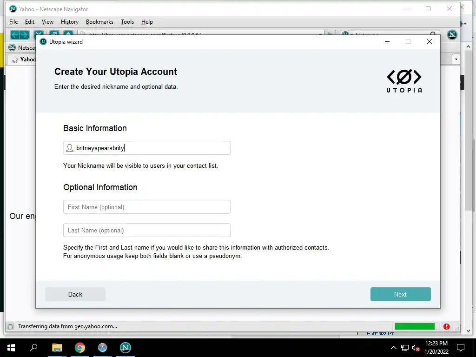The width and height of the screenshot is (476, 357).
Task: Click the Utopia wizard title bar icon
Action: [43, 41]
